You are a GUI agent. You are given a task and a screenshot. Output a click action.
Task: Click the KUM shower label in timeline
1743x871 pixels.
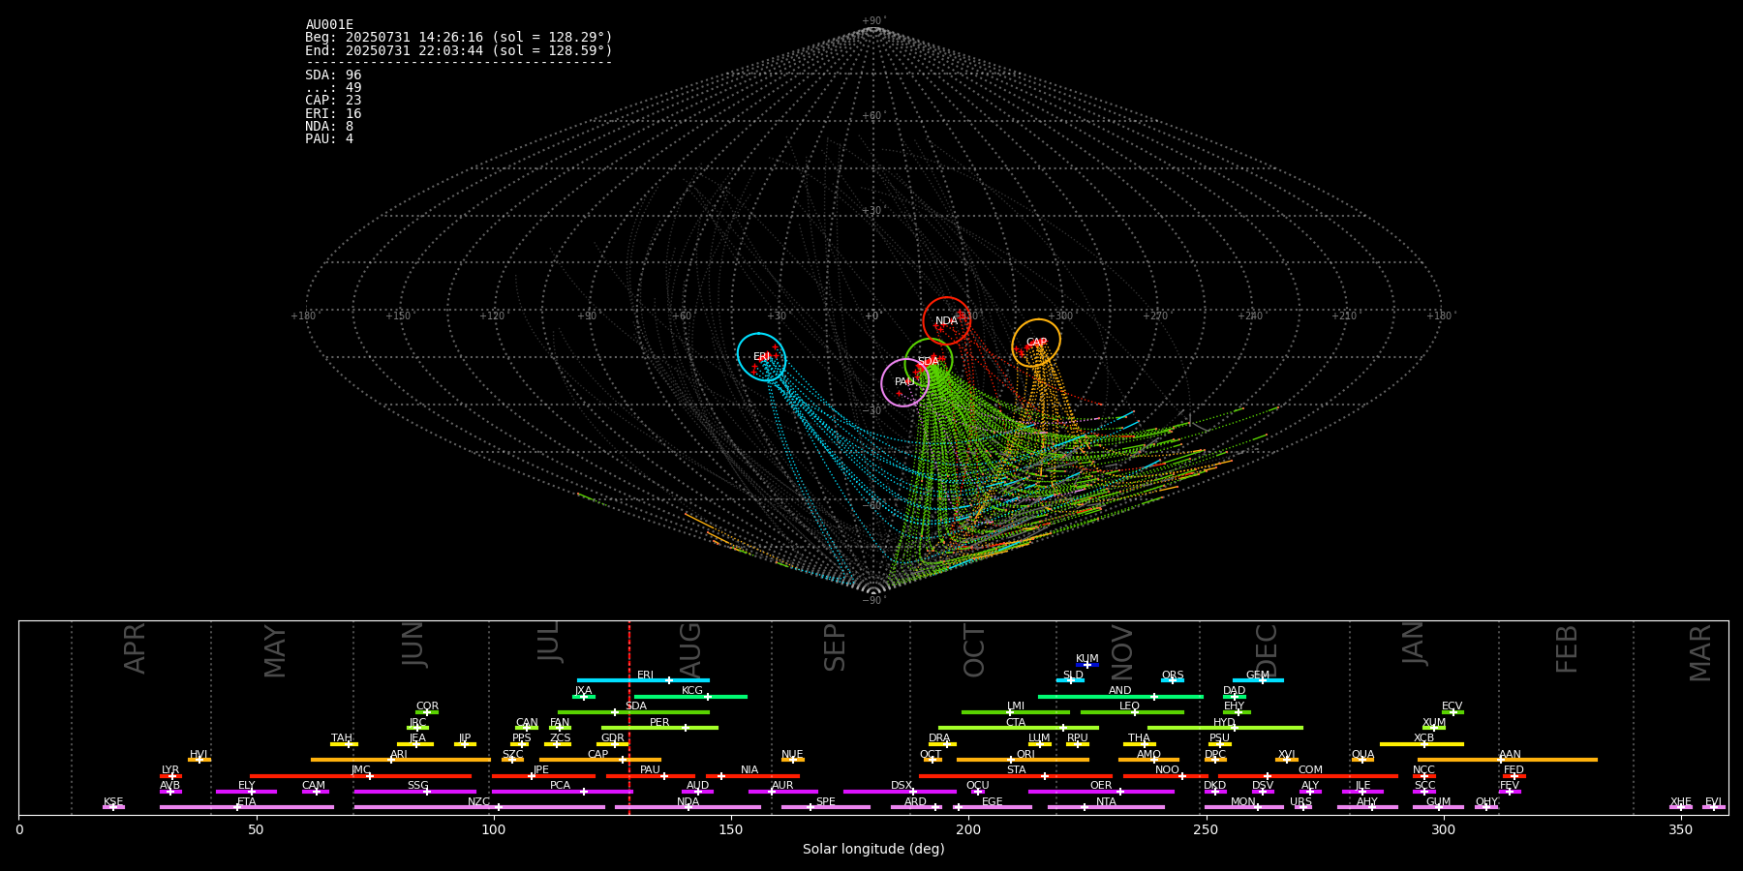click(1086, 659)
